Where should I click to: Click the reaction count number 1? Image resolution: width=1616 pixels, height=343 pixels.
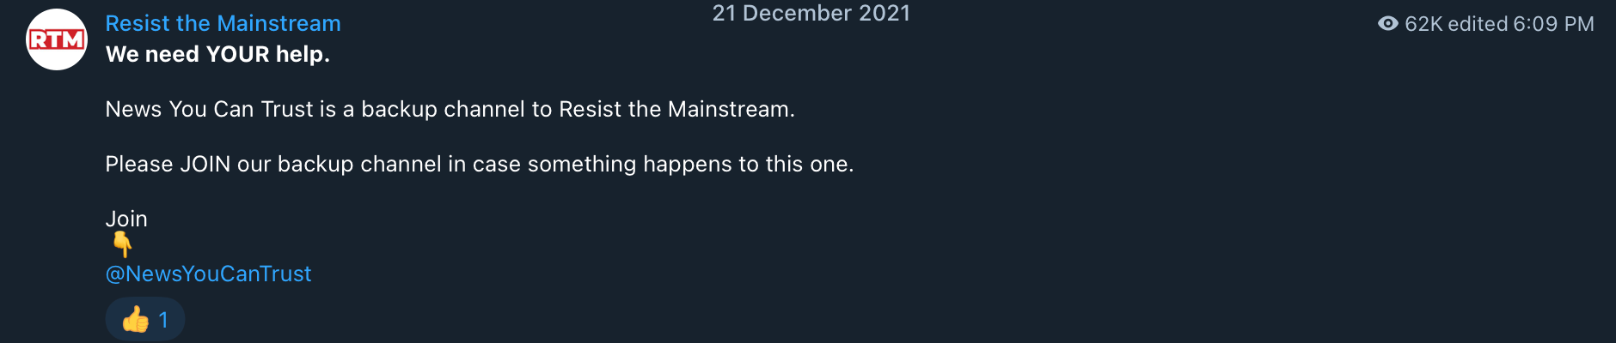[x=163, y=320]
